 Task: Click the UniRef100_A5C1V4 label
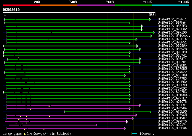pos(172,125)
